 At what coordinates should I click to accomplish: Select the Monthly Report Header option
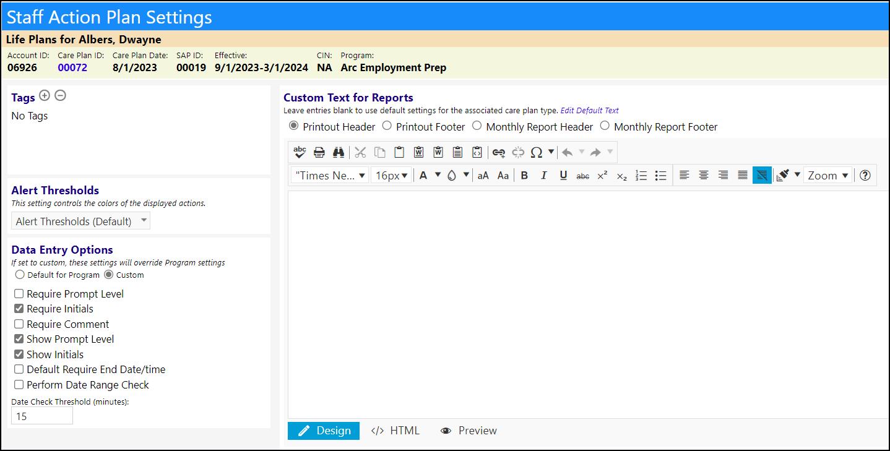pos(477,126)
